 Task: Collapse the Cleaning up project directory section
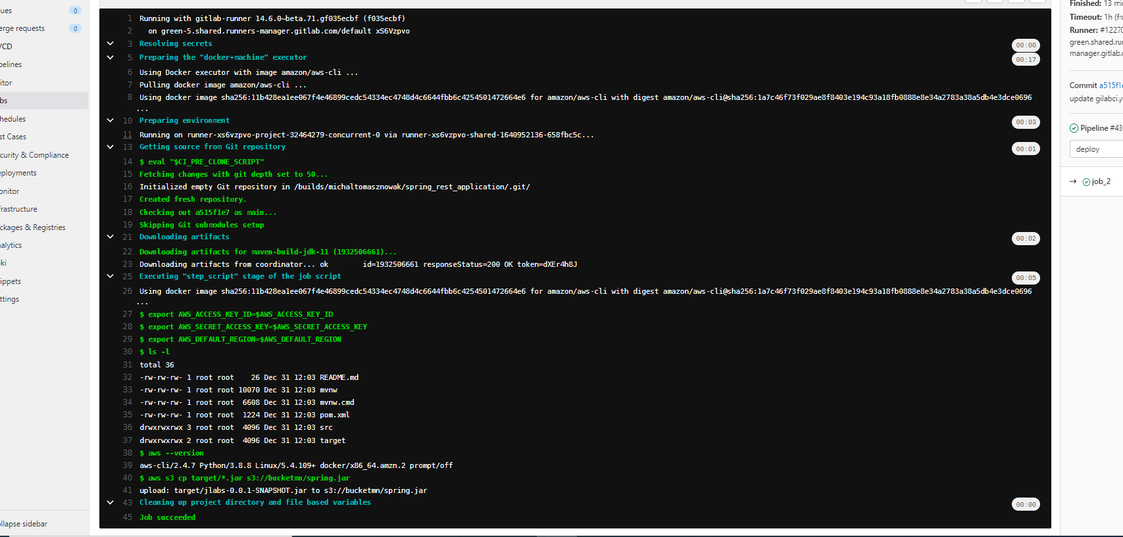[x=111, y=502]
